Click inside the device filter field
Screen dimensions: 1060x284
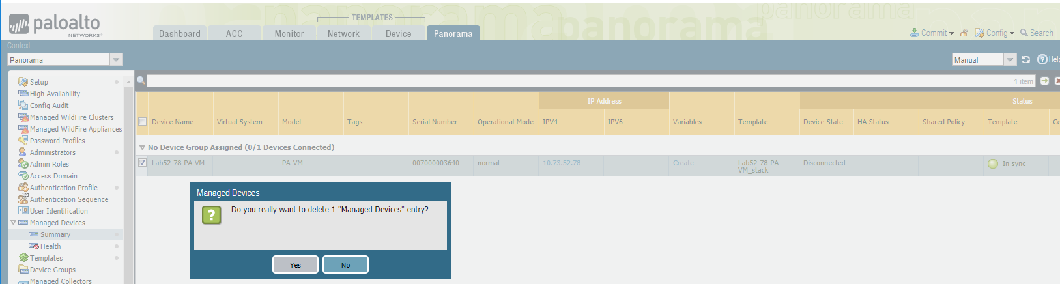pyautogui.click(x=580, y=81)
